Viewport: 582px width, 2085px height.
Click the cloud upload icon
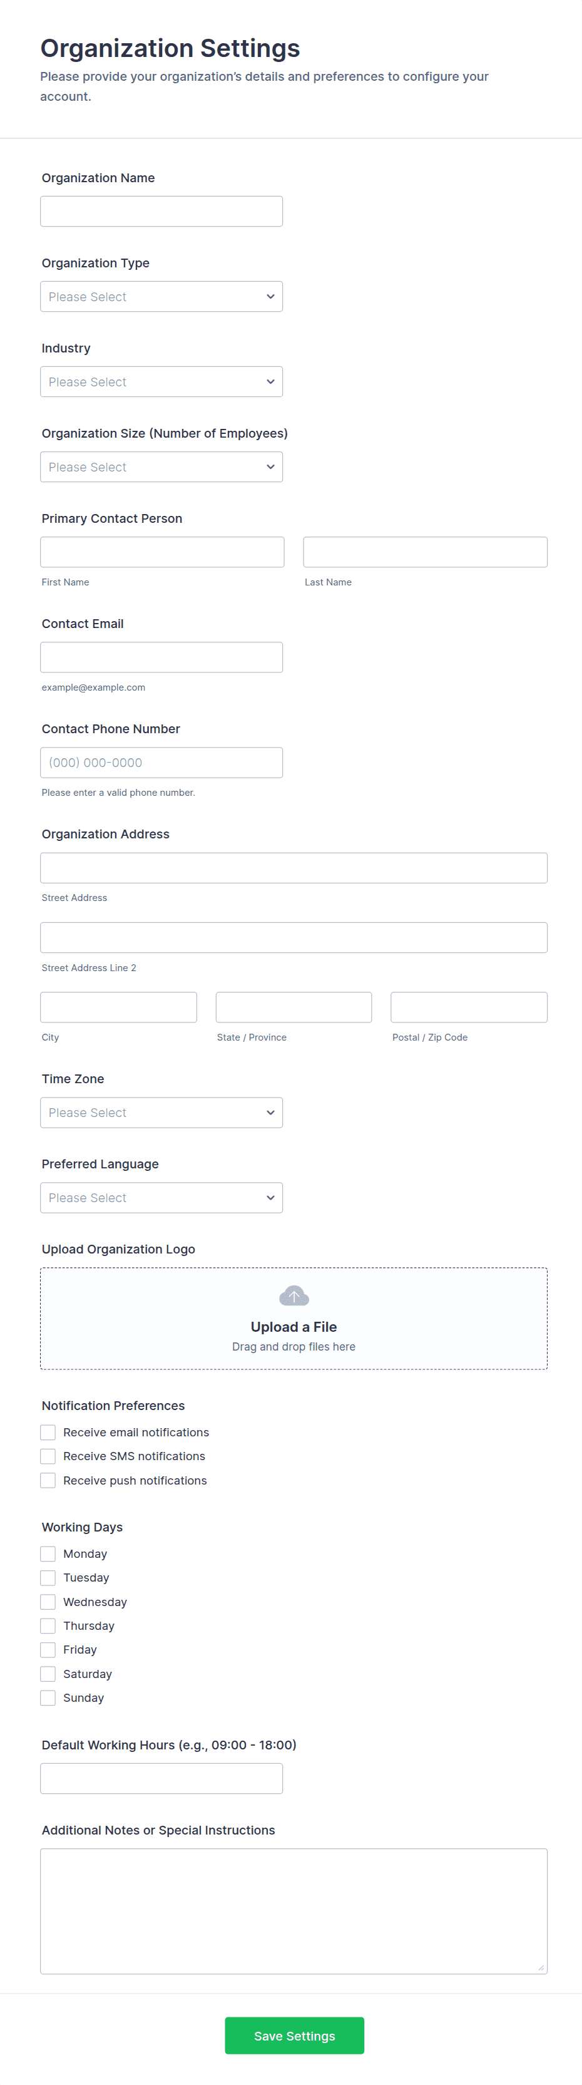[293, 1296]
